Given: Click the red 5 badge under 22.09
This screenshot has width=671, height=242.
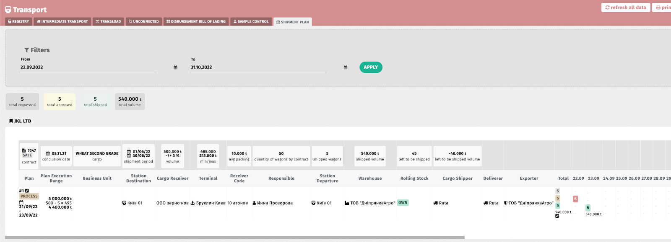Looking at the screenshot, I should pyautogui.click(x=575, y=199).
